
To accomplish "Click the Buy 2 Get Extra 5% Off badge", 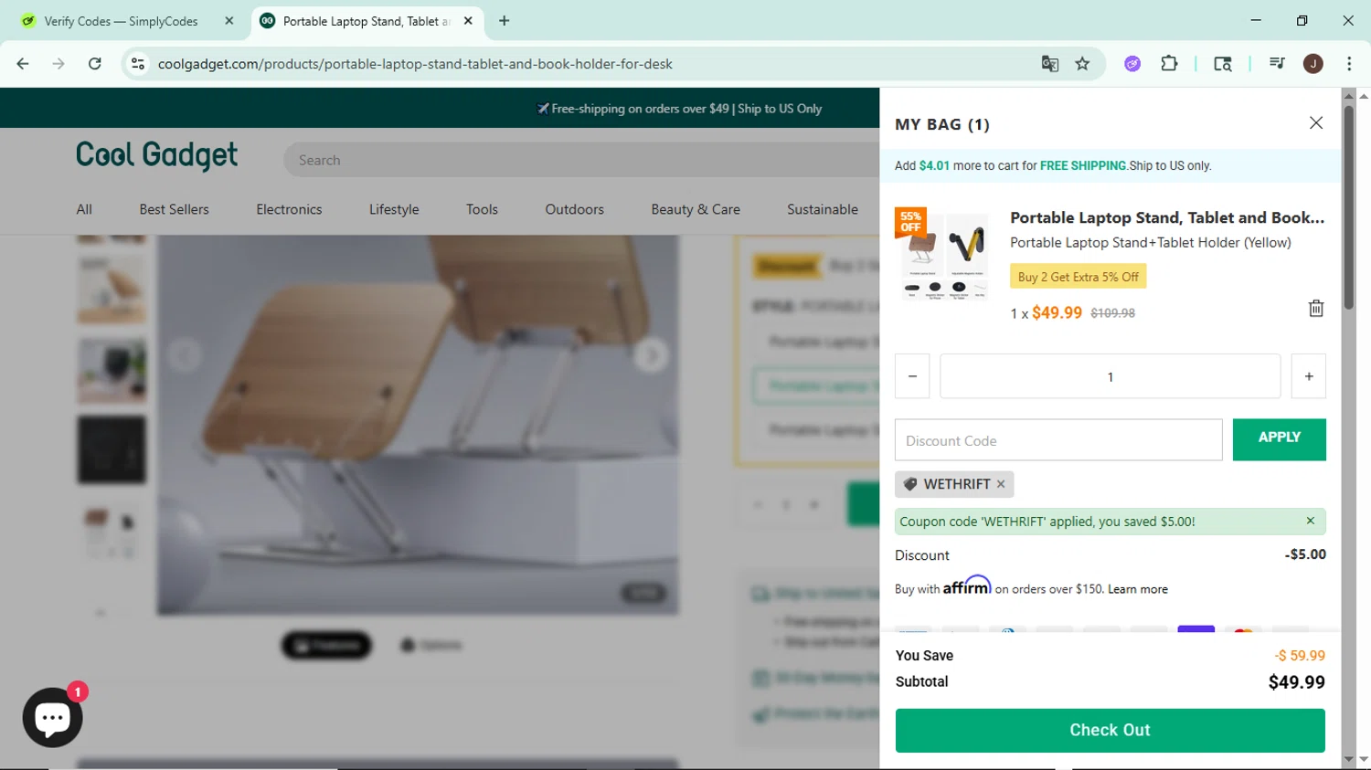I will 1078,277.
